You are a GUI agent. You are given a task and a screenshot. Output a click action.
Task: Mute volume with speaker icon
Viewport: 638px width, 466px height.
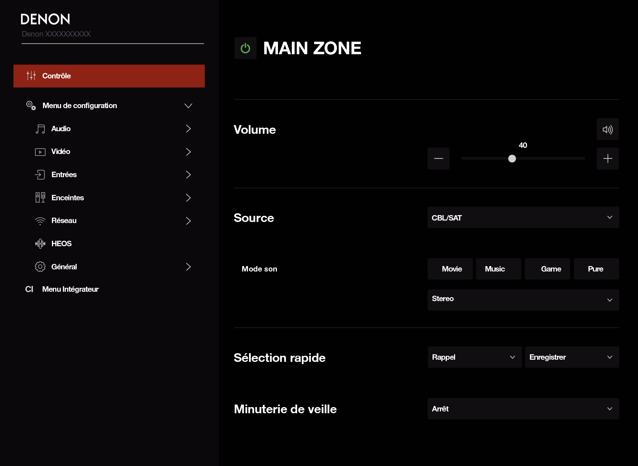click(607, 129)
